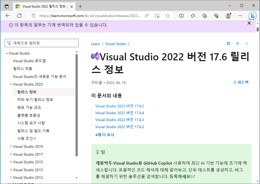
Task: Expand the Visual Studio 2013 node
Action: coord(11,170)
